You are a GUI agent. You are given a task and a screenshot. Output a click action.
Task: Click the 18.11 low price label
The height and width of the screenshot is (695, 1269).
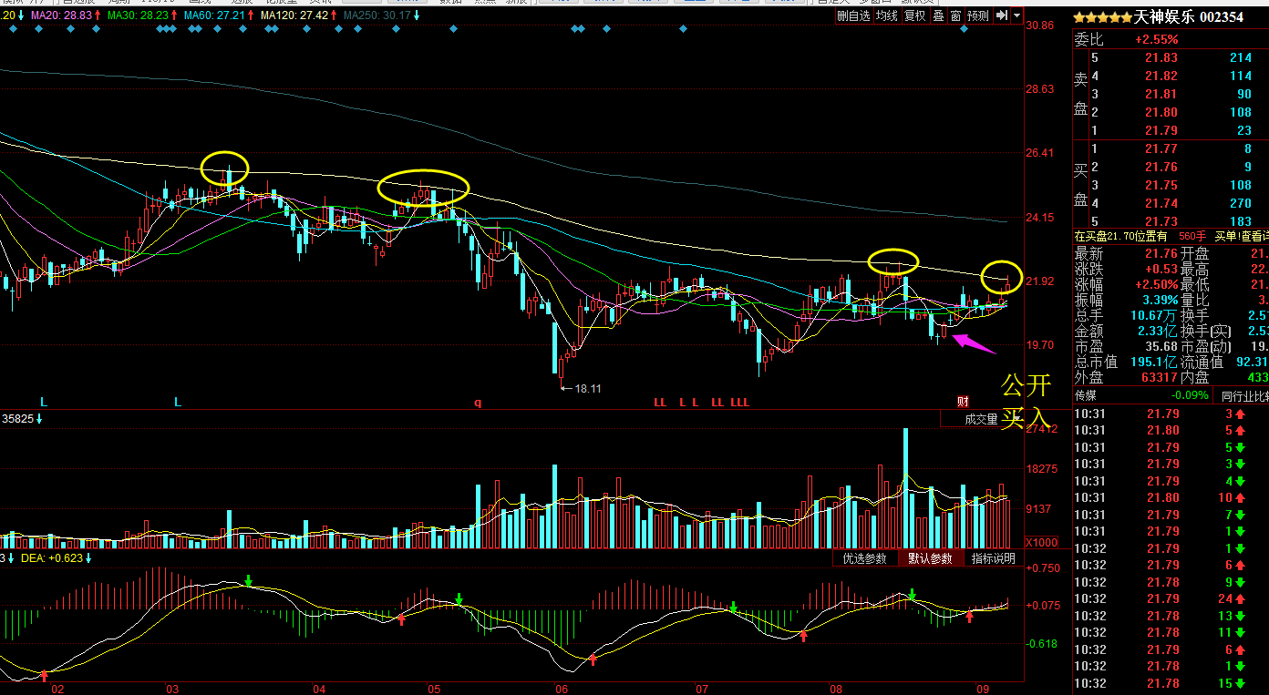click(x=587, y=389)
